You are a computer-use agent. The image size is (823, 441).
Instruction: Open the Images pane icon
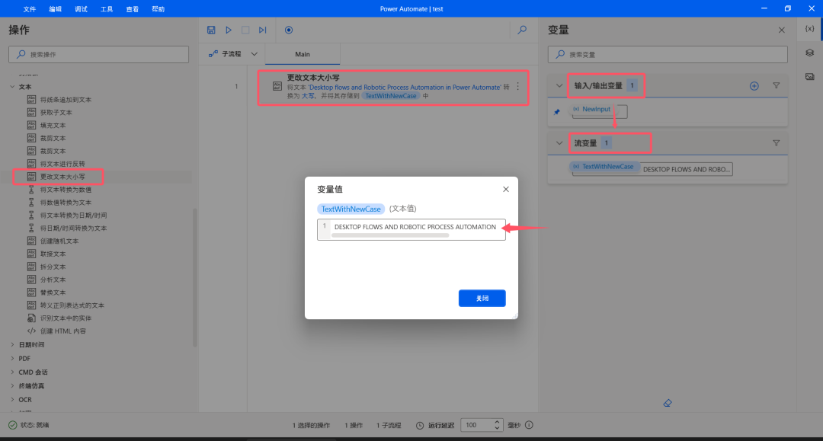(810, 77)
